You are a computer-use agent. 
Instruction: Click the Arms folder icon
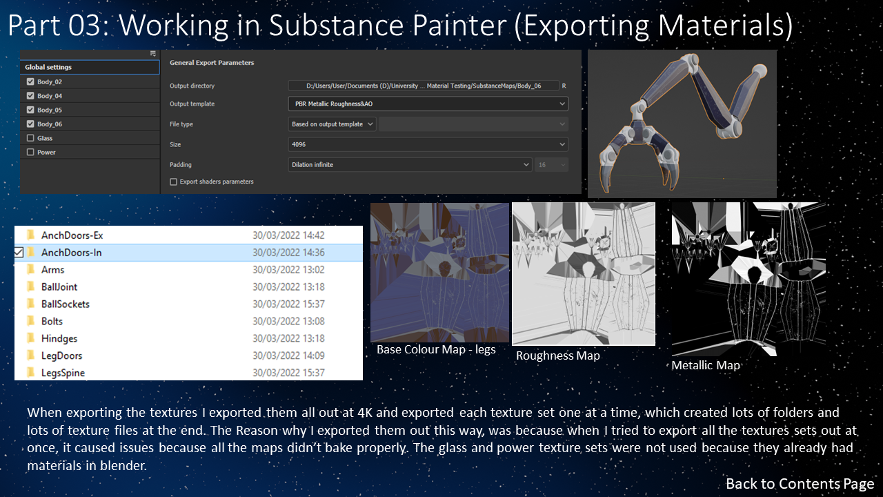(x=30, y=270)
